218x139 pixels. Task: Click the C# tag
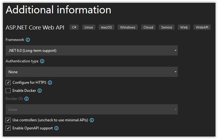click(74, 27)
